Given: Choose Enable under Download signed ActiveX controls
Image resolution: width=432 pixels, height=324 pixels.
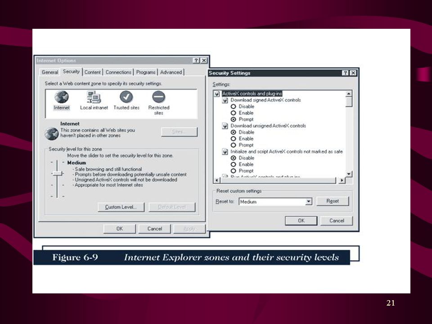Looking at the screenshot, I should [234, 113].
